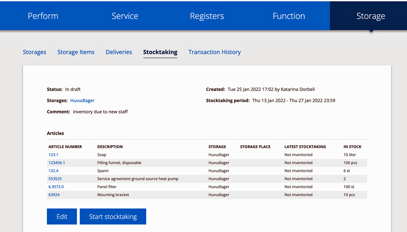
Task: Click the Start stocktaking button
Action: coord(113,217)
